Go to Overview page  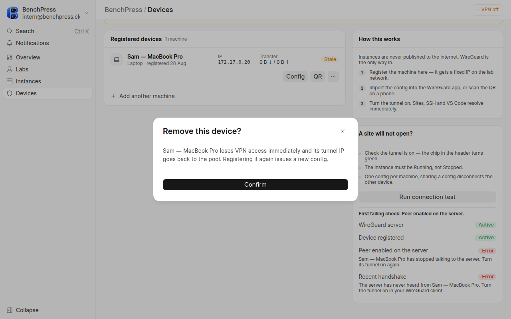[48, 57]
